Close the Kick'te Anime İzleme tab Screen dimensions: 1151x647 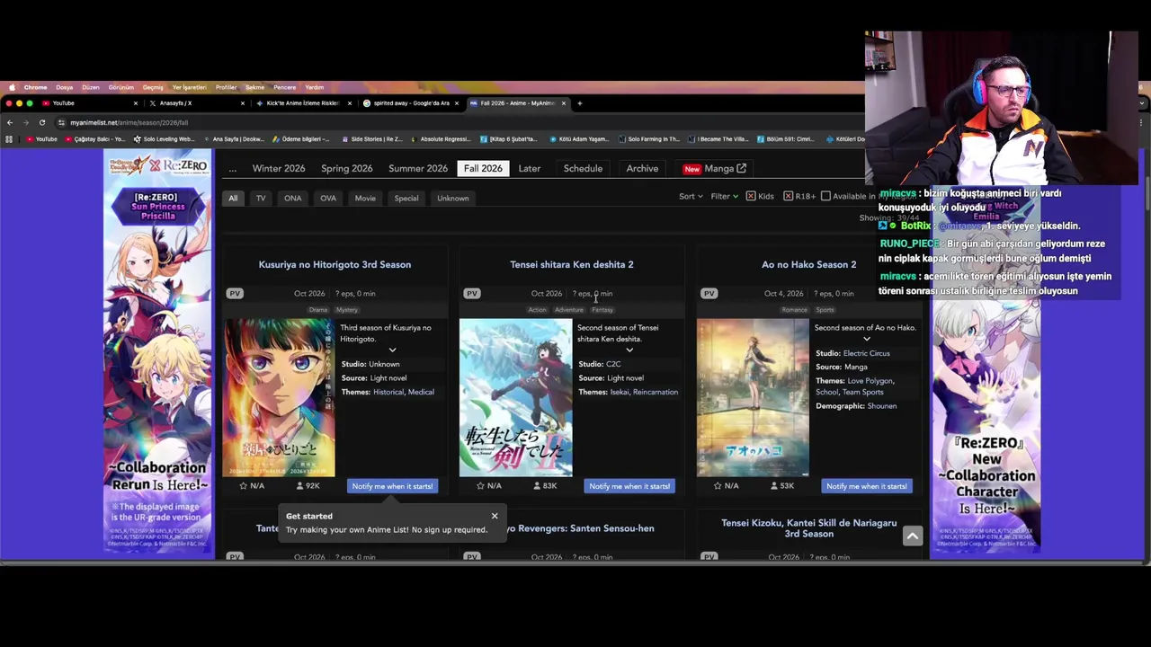coord(349,103)
